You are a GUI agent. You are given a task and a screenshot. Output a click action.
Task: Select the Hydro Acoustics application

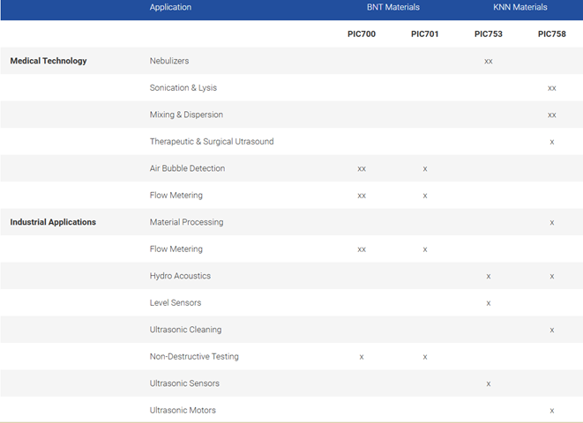[x=180, y=276]
